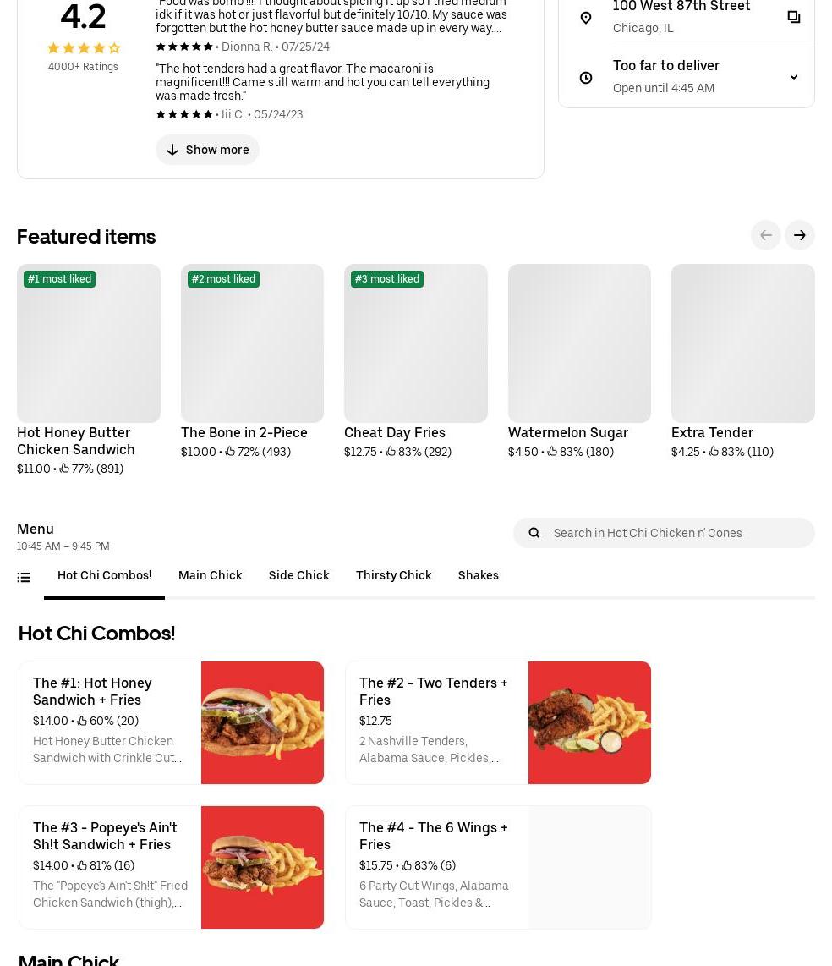The width and height of the screenshot is (832, 966).
Task: Click the copy address icon
Action: point(794,16)
